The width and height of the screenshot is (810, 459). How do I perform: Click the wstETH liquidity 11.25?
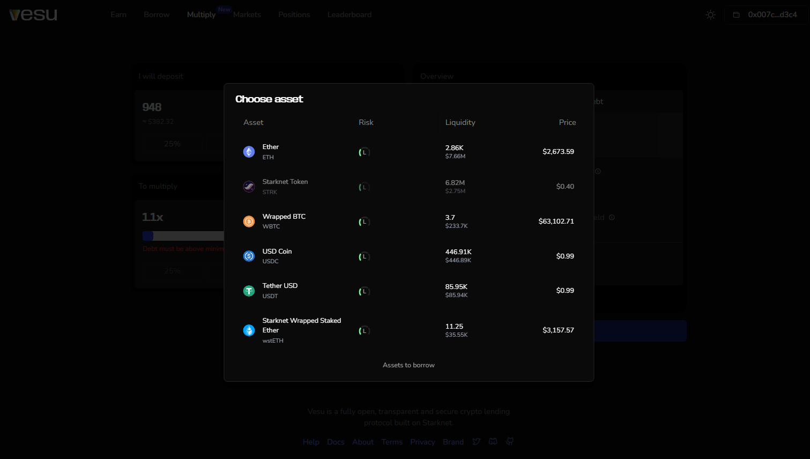[454, 327]
